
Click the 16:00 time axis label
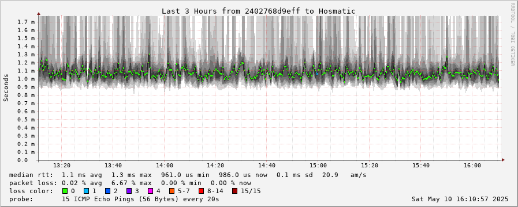(472, 166)
